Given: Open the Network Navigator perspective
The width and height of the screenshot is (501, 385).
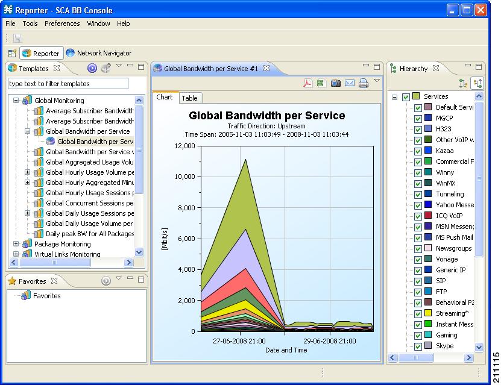Looking at the screenshot, I should point(99,53).
